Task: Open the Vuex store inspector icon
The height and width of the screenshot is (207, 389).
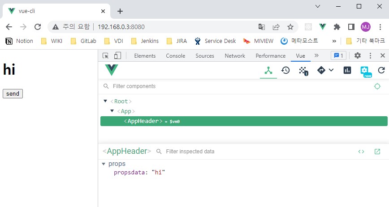Action: pyautogui.click(x=303, y=71)
